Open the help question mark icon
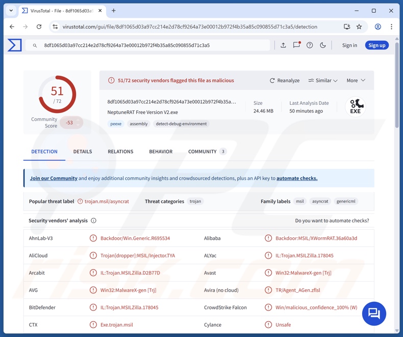Viewport: 403px width, 337px height. (310, 45)
